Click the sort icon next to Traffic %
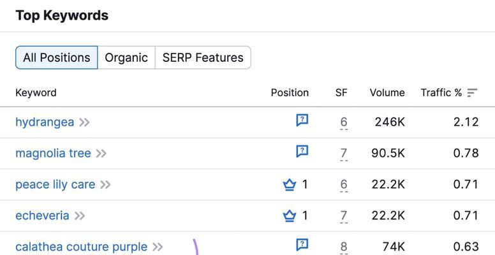 472,93
